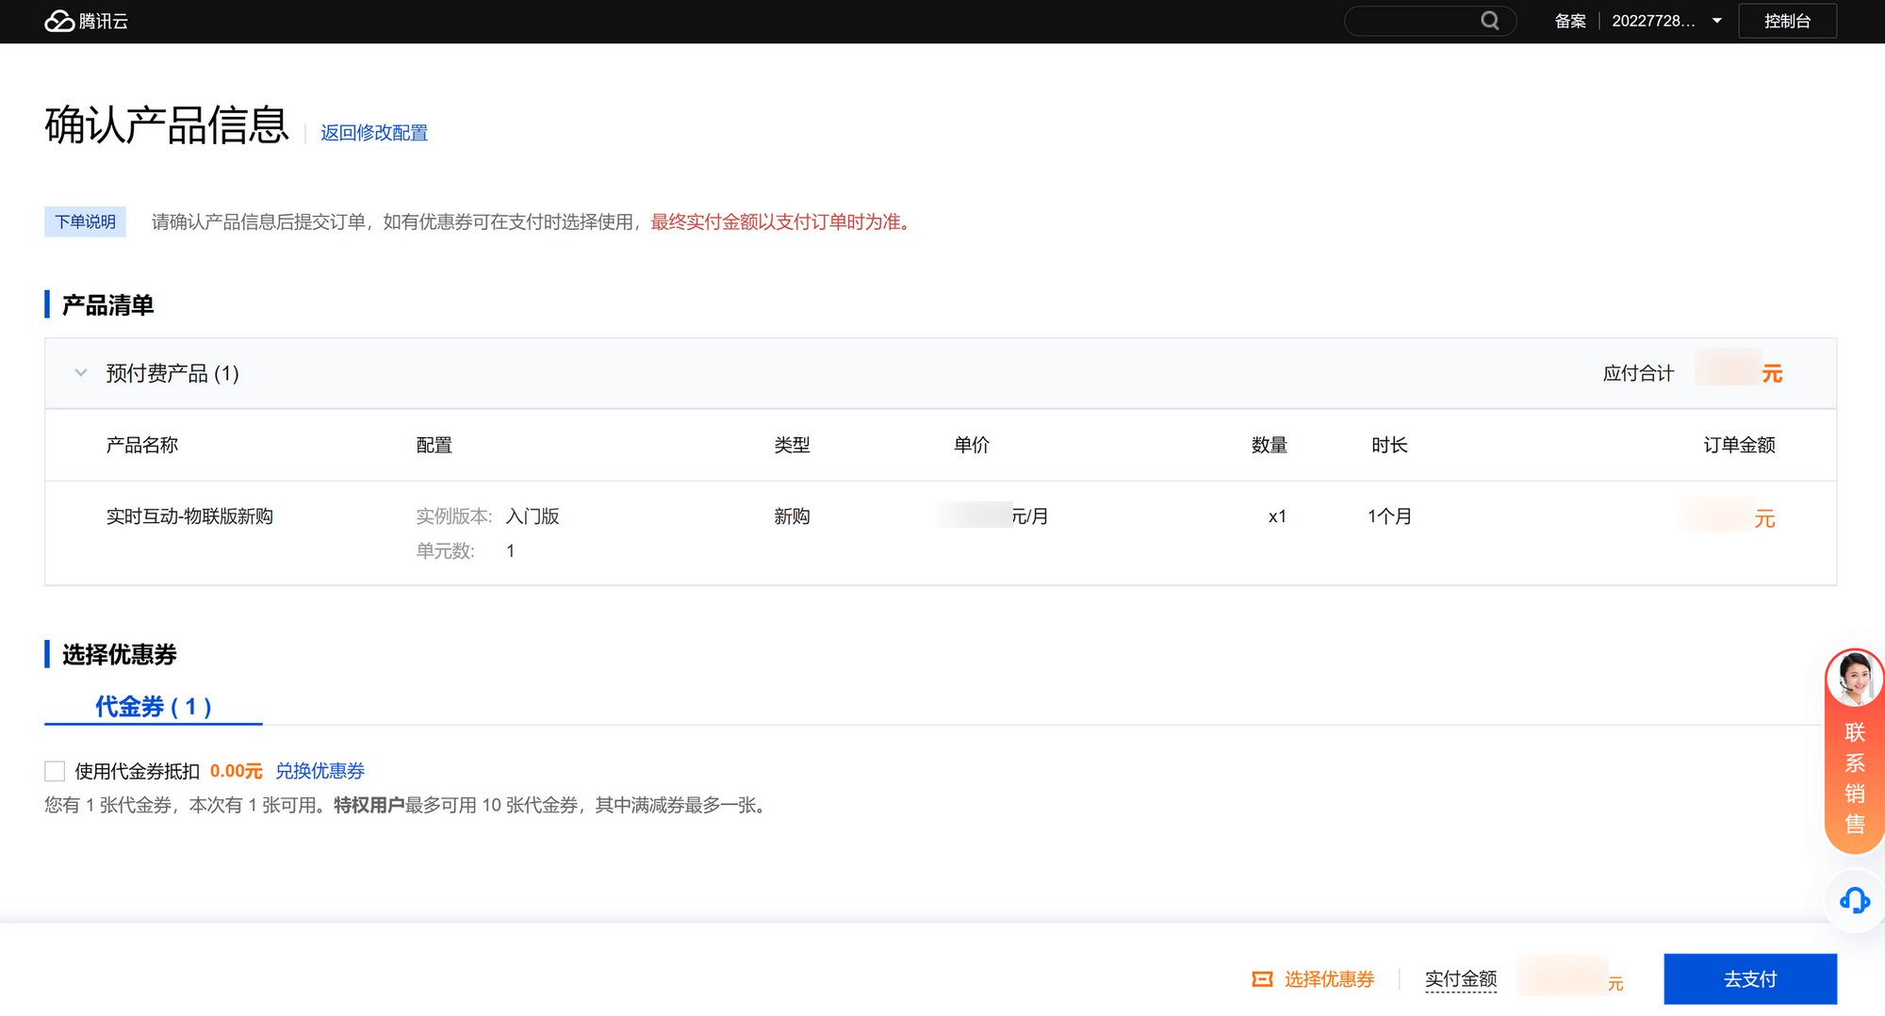The height and width of the screenshot is (1016, 1885).
Task: Click the coupon ticket icon
Action: (1262, 979)
